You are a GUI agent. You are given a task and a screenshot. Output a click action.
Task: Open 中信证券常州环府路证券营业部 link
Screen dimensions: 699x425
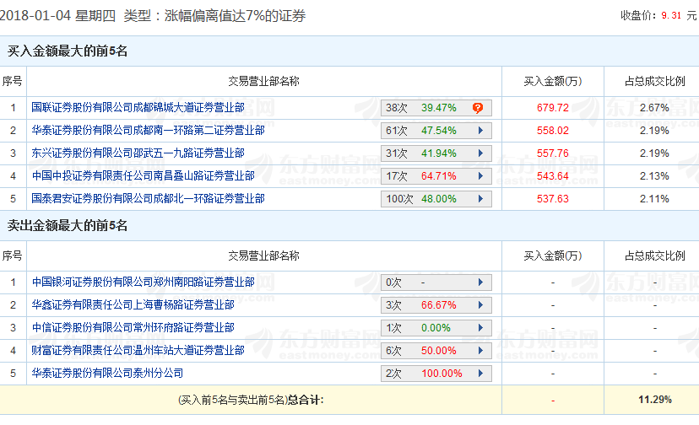tap(133, 328)
